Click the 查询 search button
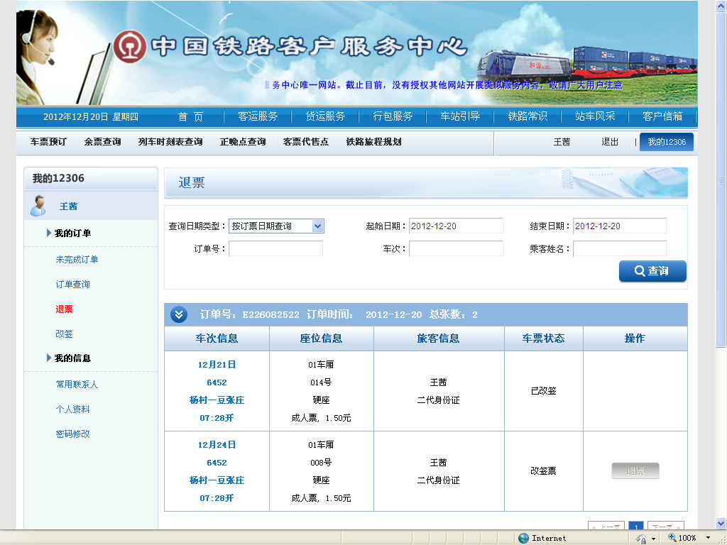The width and height of the screenshot is (727, 545). pos(652,271)
